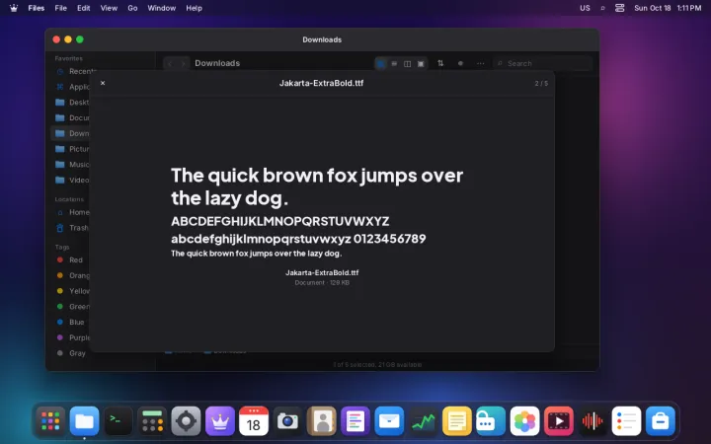
Task: Click the US input source indicator
Action: coord(585,8)
